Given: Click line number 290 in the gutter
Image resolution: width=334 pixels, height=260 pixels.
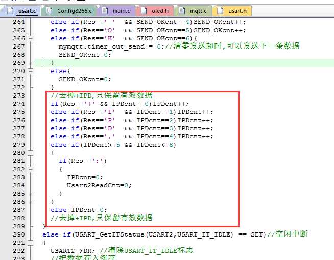Looking at the screenshot, I should 19,234.
